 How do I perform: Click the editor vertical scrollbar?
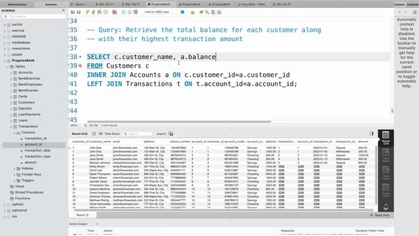coord(392,111)
